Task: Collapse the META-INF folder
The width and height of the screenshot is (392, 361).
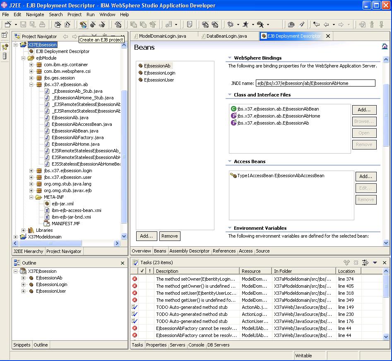Action: (31, 197)
